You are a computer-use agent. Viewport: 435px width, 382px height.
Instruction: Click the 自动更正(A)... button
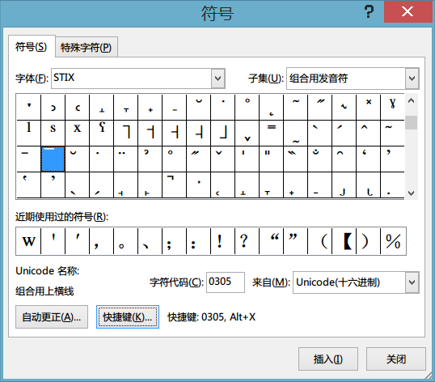(52, 317)
